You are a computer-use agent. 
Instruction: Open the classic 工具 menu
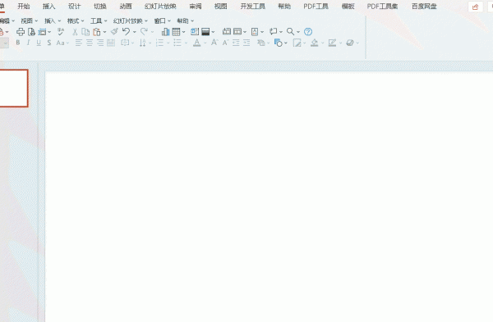click(x=99, y=21)
